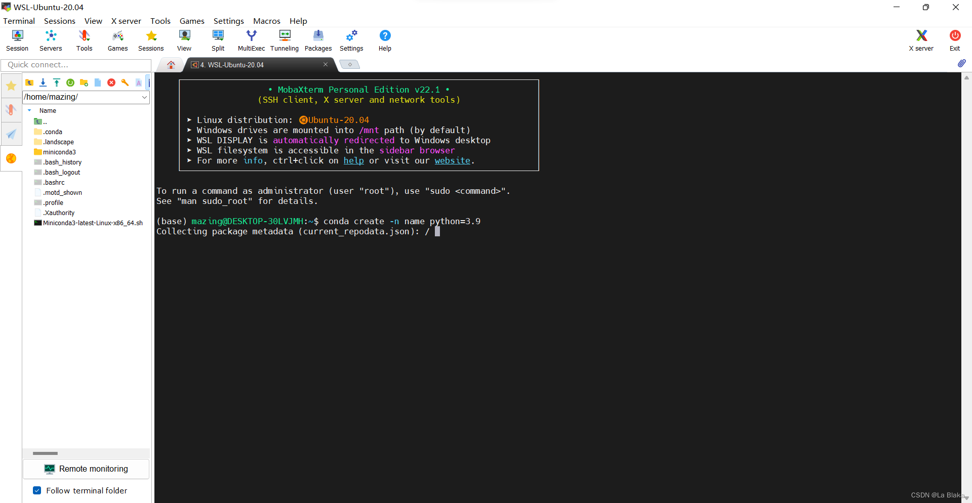This screenshot has width=972, height=503.
Task: Collapse the Name tree in the file browser
Action: 29,110
